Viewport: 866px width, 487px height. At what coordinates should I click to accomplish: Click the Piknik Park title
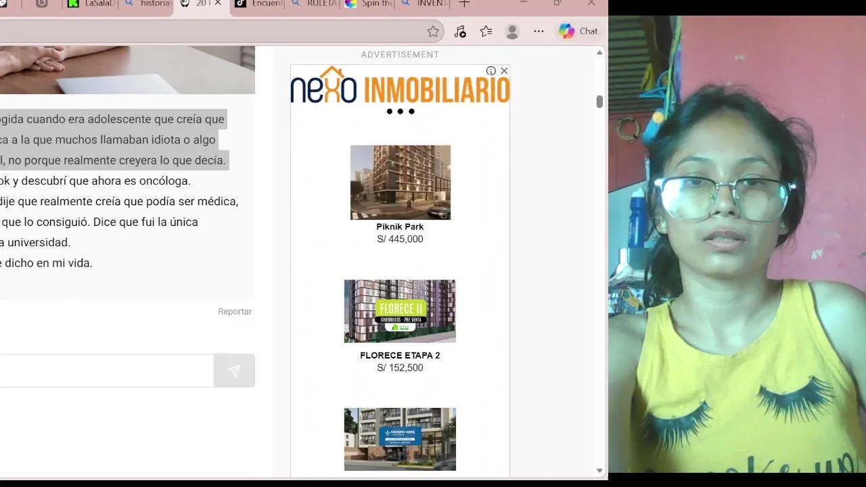tap(400, 227)
